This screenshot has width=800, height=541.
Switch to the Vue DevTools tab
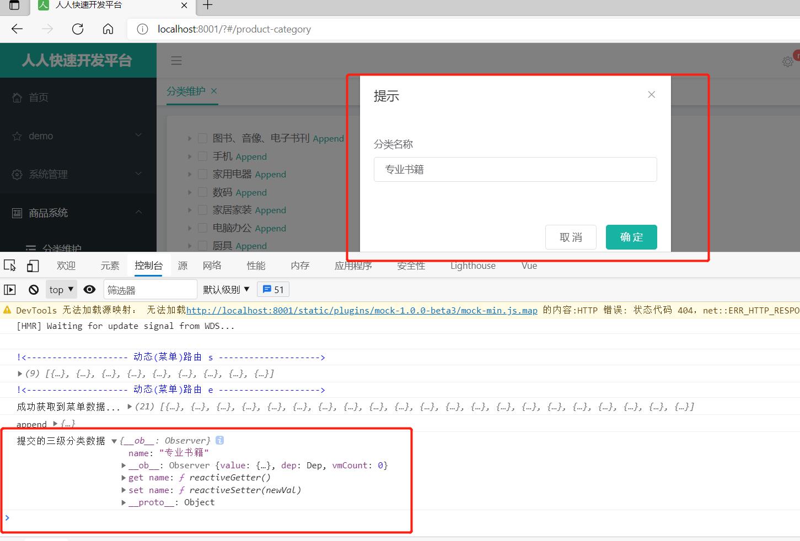tap(529, 266)
